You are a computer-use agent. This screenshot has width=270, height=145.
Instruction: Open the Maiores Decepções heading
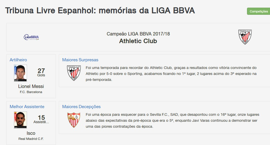point(81,107)
